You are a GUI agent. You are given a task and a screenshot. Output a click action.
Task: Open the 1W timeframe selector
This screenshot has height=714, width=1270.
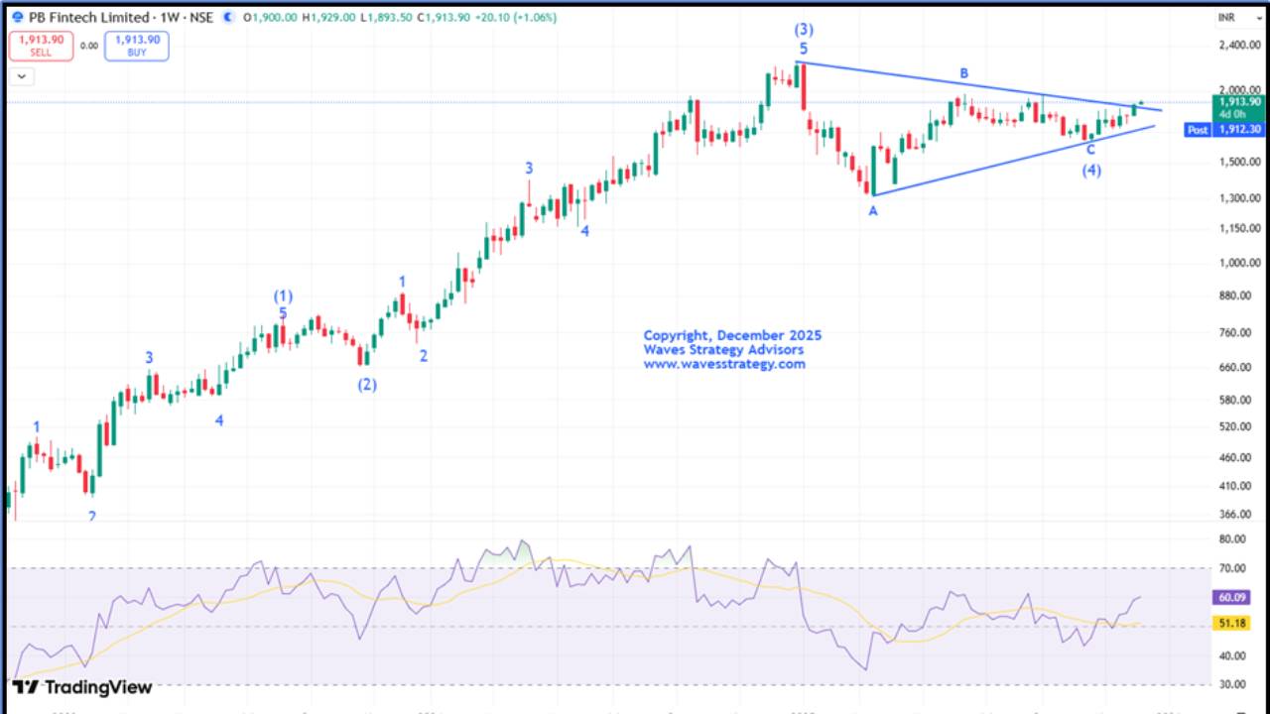(x=168, y=15)
